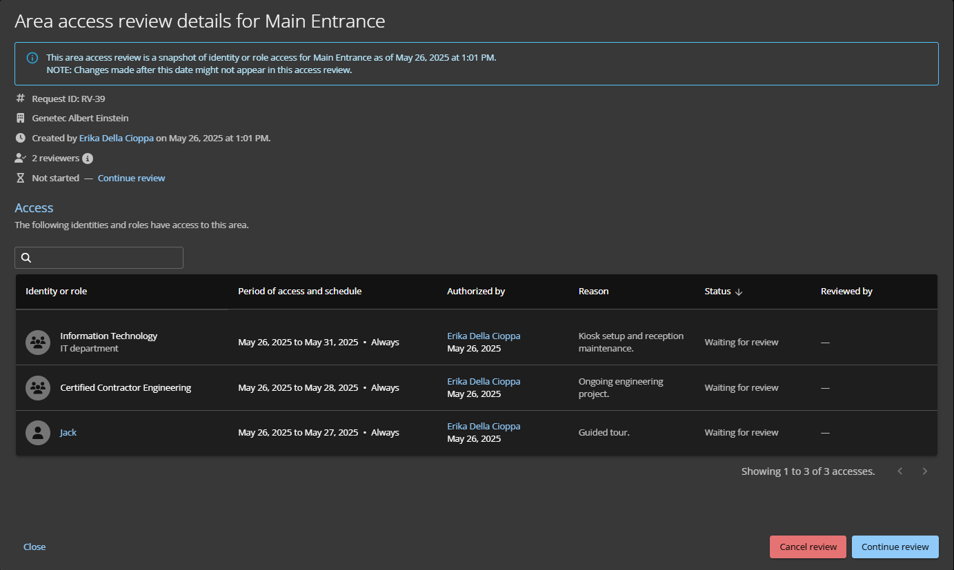Screen dimensions: 954x570
Task: Click the Status sort arrow icon
Action: 739,292
